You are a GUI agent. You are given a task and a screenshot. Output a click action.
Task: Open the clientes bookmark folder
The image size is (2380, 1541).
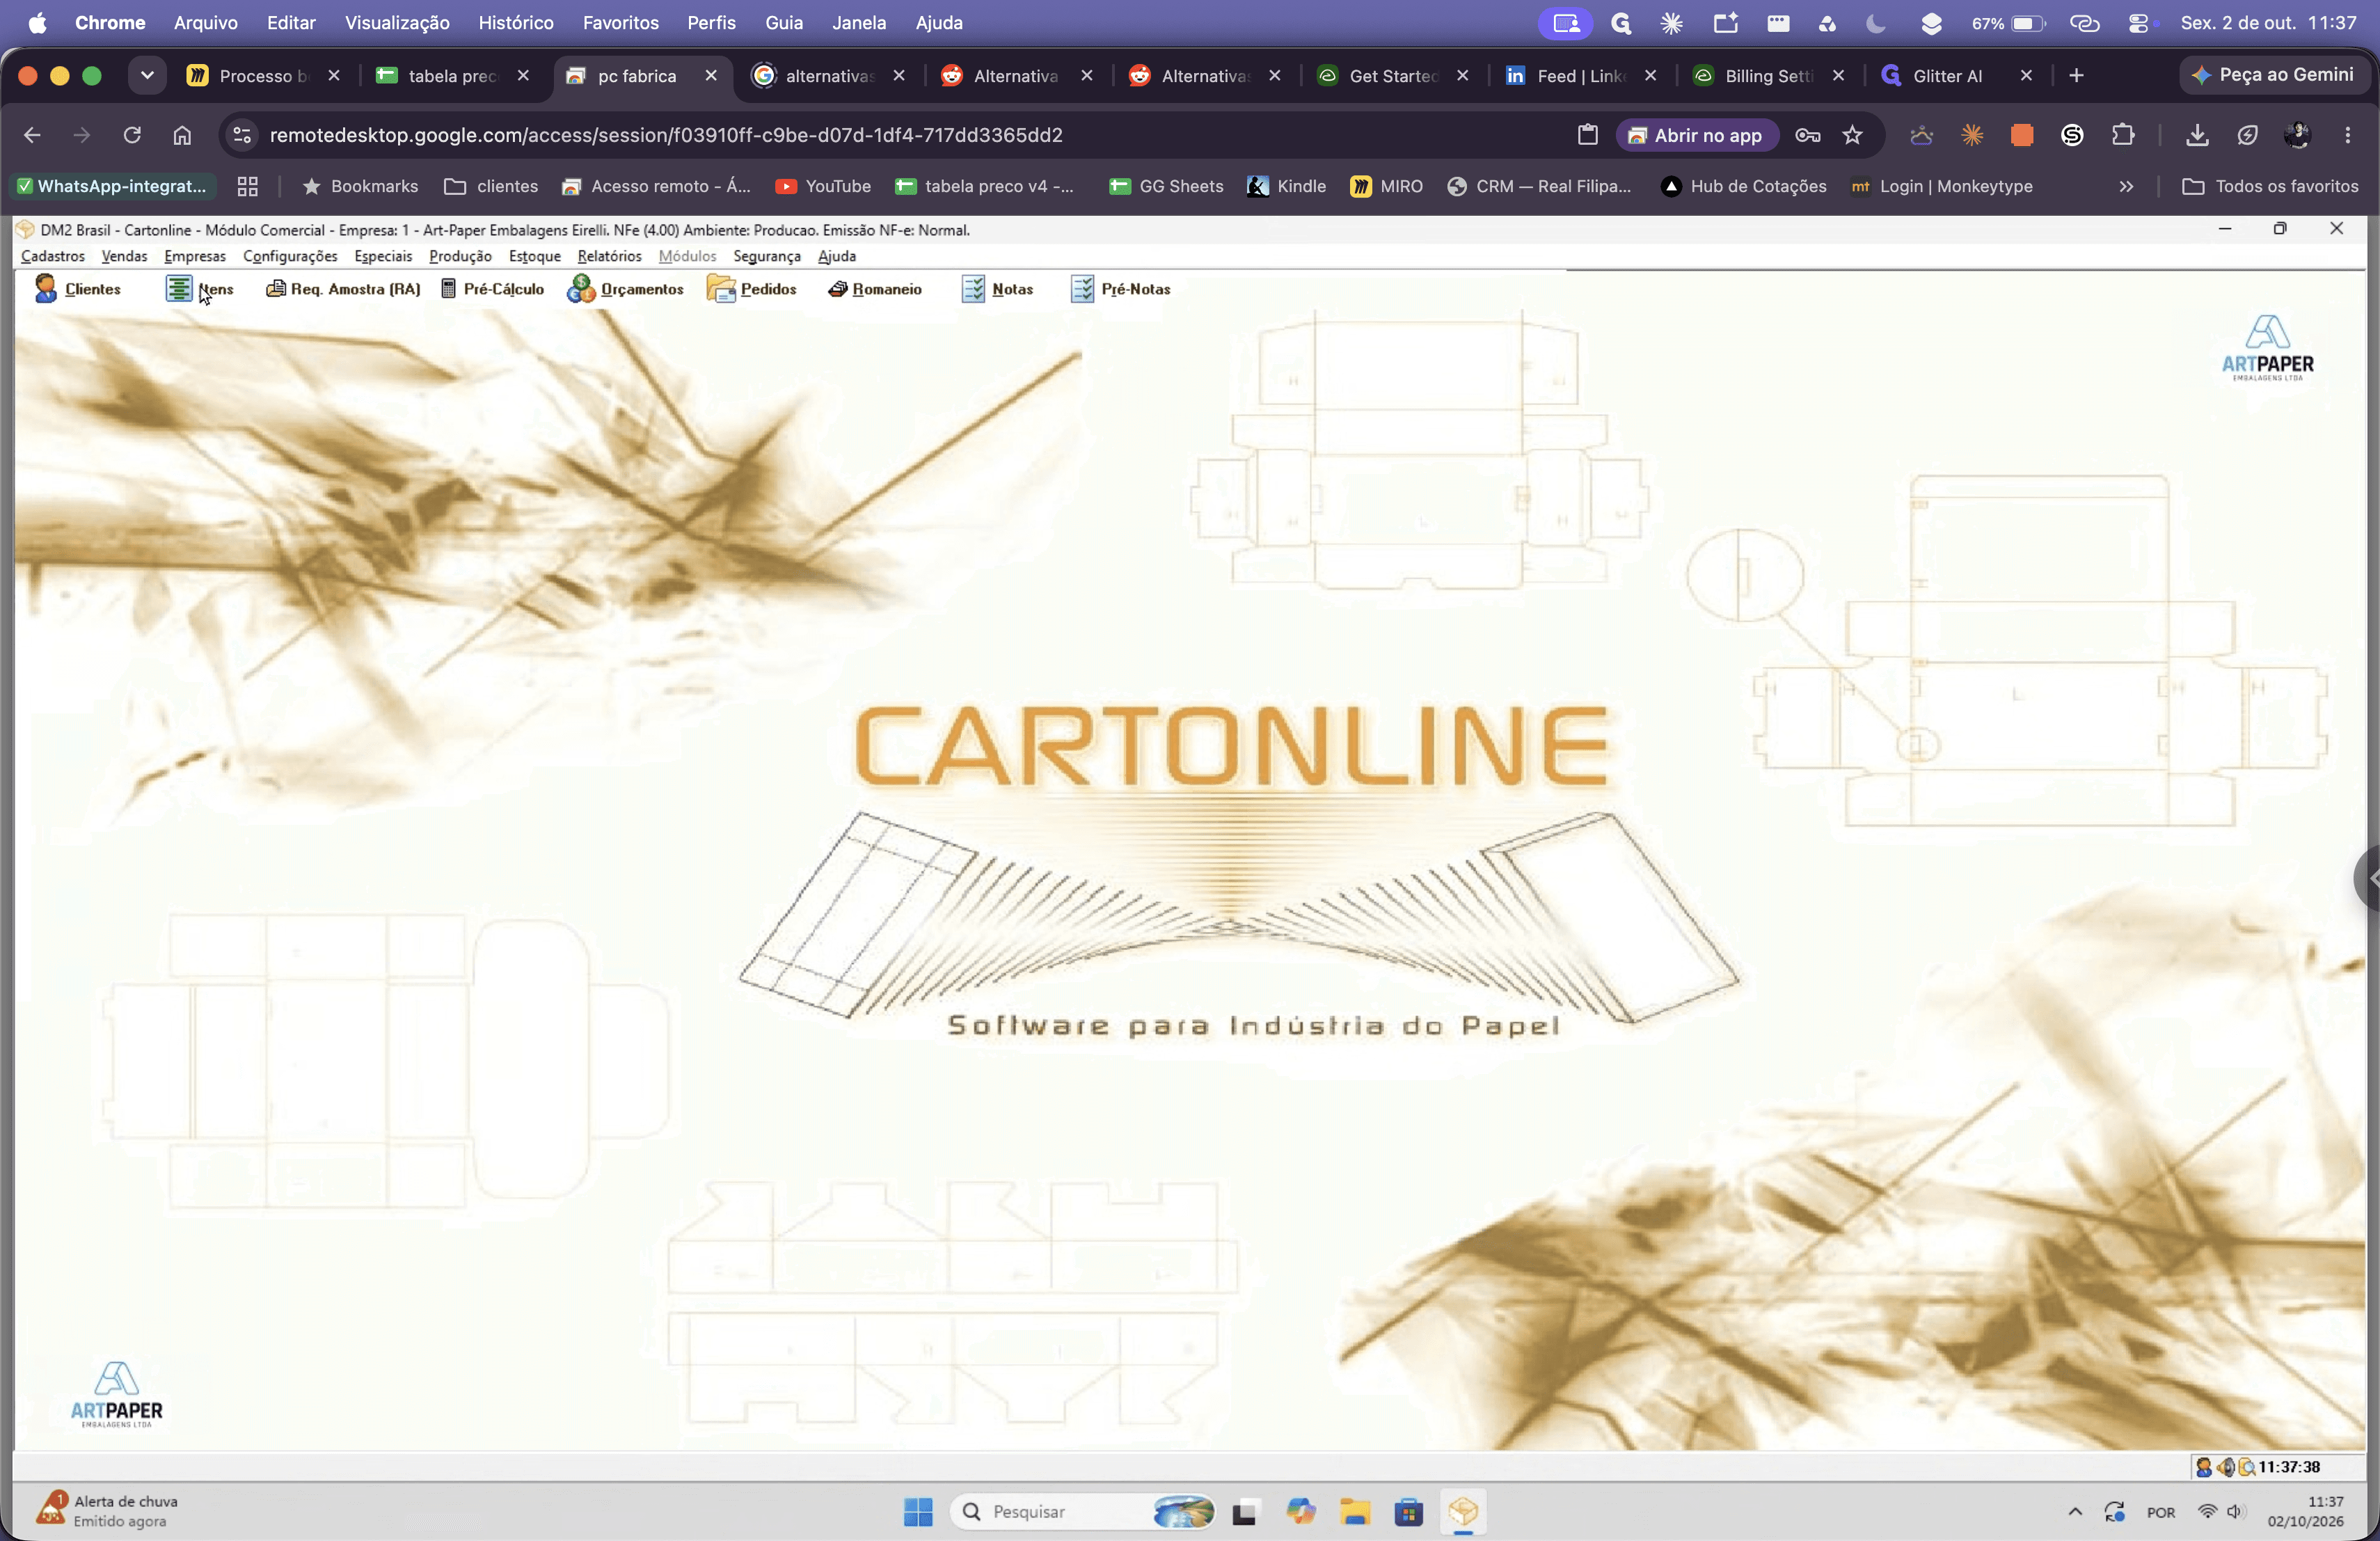[491, 186]
